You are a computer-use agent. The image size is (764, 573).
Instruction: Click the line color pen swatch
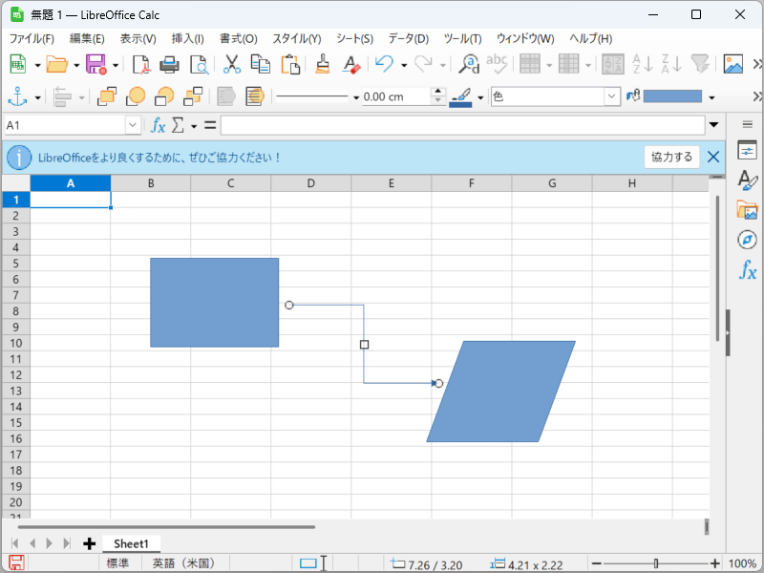coord(460,97)
